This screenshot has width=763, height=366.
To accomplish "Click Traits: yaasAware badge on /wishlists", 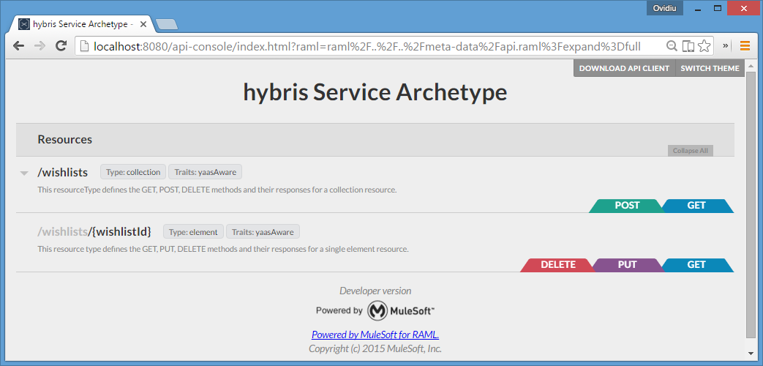I will pyautogui.click(x=205, y=172).
